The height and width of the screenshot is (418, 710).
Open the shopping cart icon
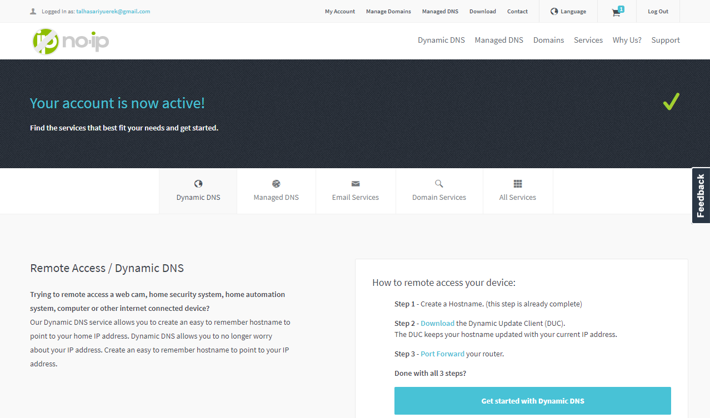tap(616, 13)
